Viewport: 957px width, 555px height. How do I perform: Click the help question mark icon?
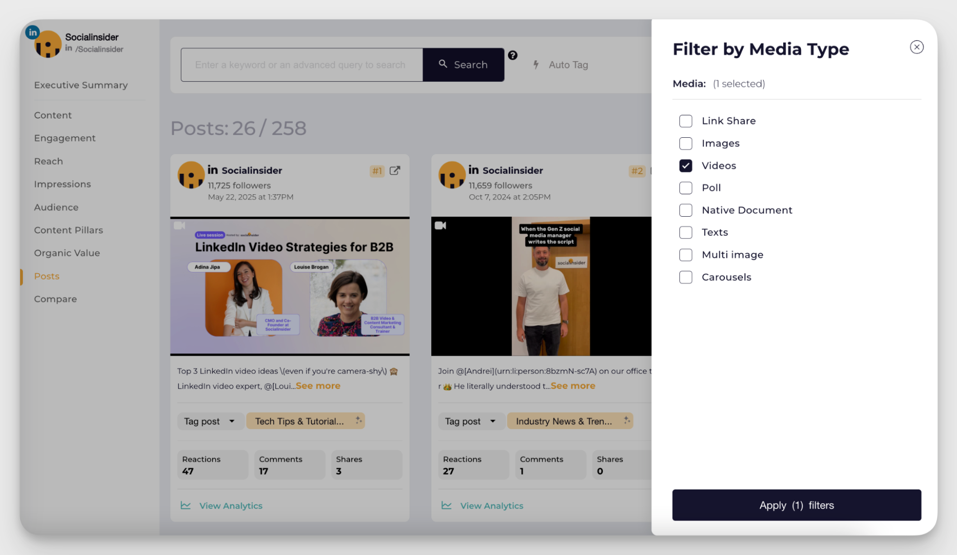(x=512, y=55)
